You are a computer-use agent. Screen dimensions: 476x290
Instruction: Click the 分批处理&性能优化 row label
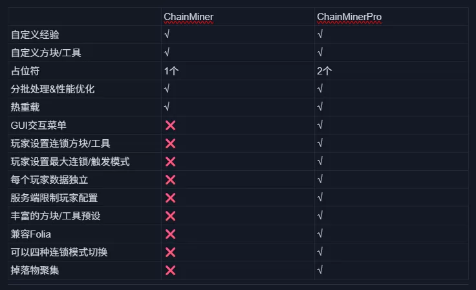[53, 89]
